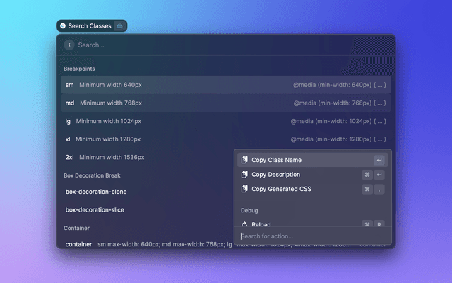The height and width of the screenshot is (283, 452).
Task: Click the Reload circular arrow icon
Action: [x=244, y=224]
